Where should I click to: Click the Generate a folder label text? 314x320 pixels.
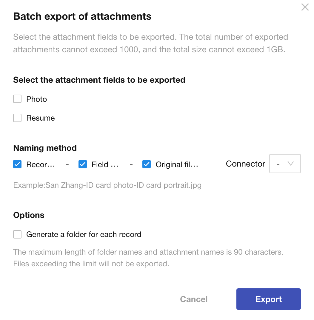coord(84,235)
